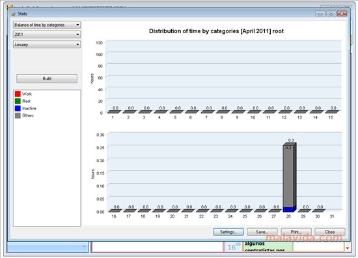Image resolution: width=358 pixels, height=258 pixels.
Task: Click the Others legend label
Action: pos(28,115)
